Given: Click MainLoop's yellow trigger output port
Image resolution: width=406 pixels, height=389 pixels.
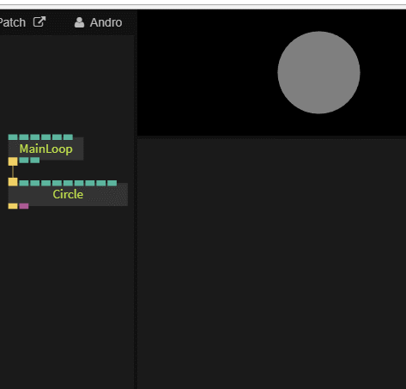Looking at the screenshot, I should (x=13, y=161).
